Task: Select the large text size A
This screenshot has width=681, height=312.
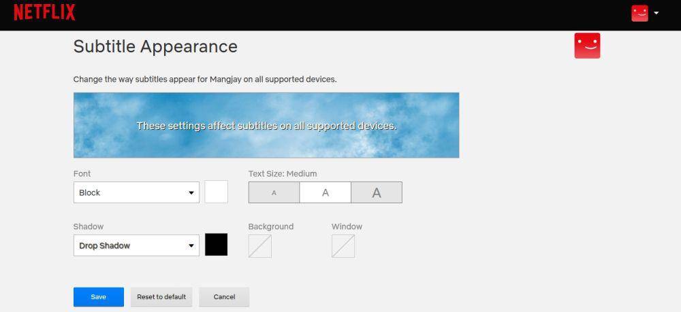Action: 377,192
